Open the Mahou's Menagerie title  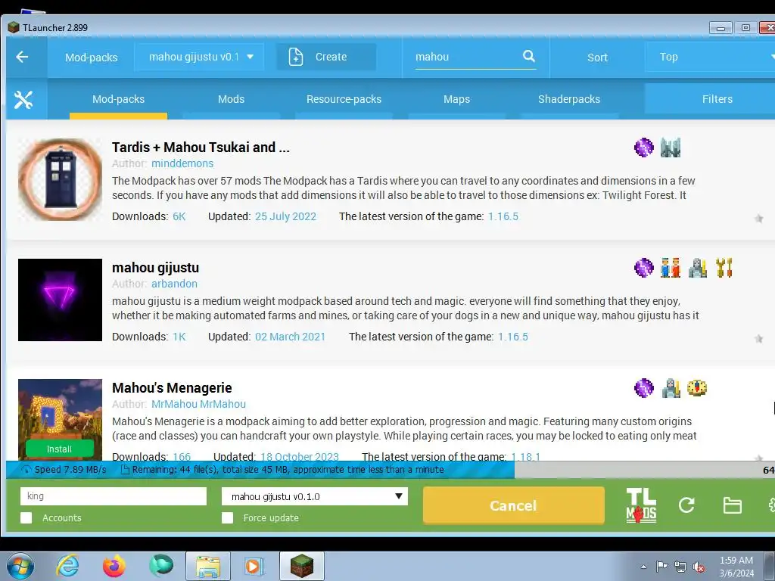pos(172,388)
